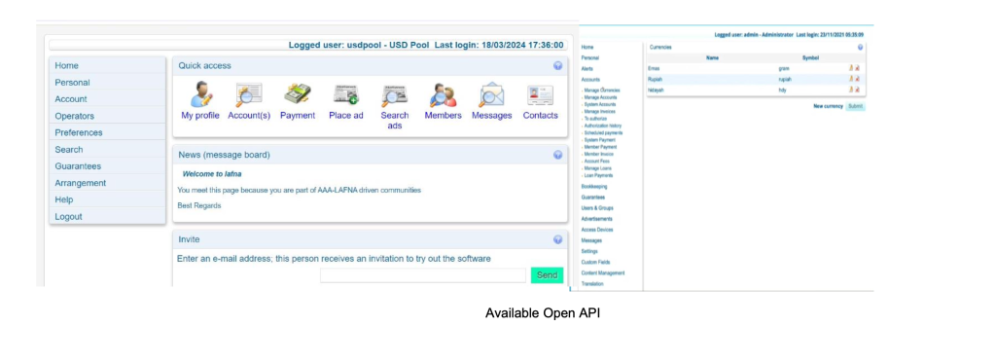Click the edit icon for Rupiah currency
Screen dimensions: 996x362
(851, 79)
